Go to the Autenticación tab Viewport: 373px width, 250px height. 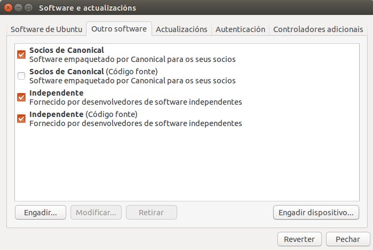240,29
